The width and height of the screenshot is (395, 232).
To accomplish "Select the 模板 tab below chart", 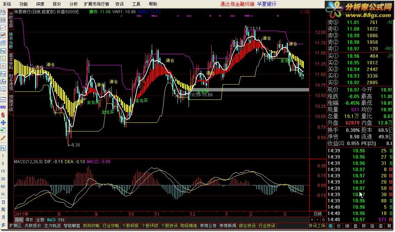I will point(30,220).
